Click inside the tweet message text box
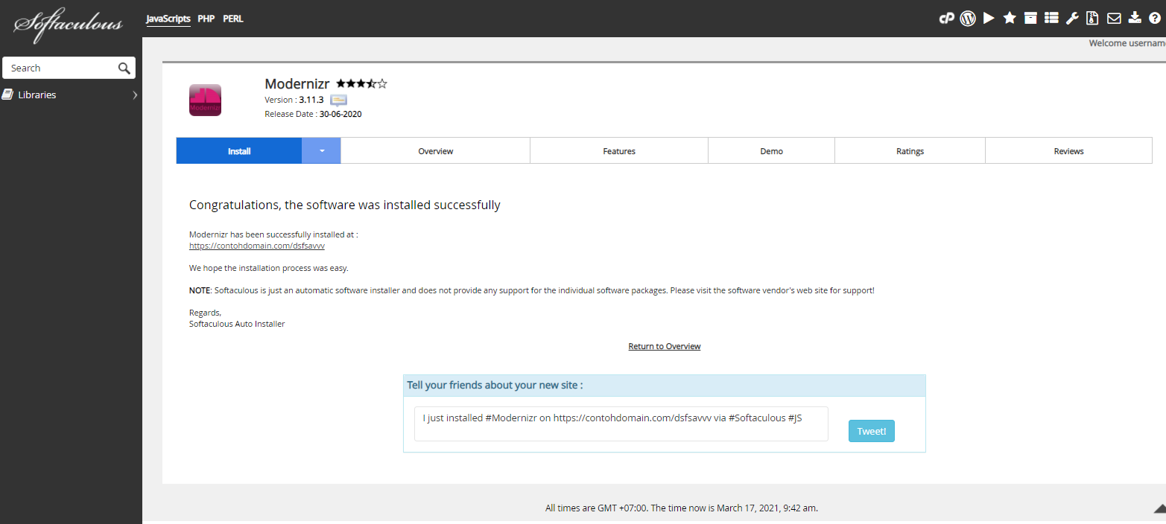 [621, 424]
